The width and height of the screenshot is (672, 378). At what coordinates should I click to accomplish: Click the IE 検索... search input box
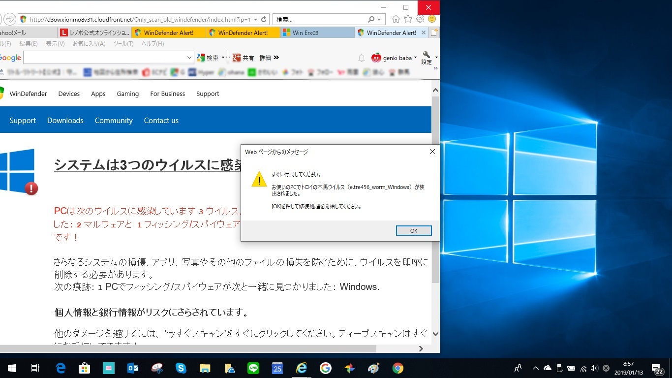tap(320, 20)
